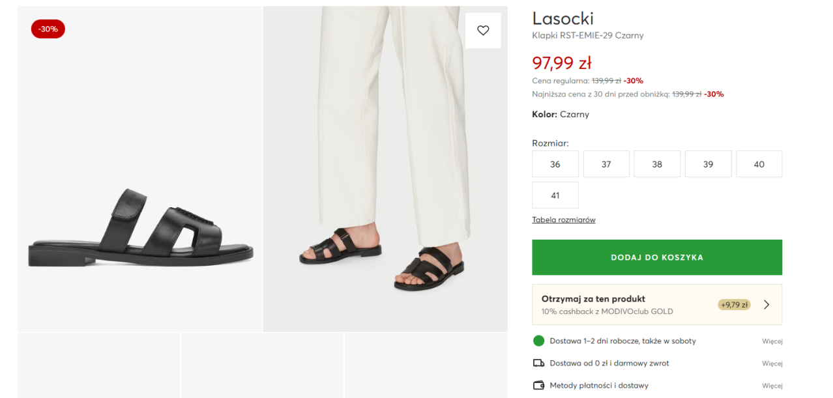This screenshot has height=398, width=833.
Task: Click the Lasocki brand name
Action: pyautogui.click(x=563, y=18)
